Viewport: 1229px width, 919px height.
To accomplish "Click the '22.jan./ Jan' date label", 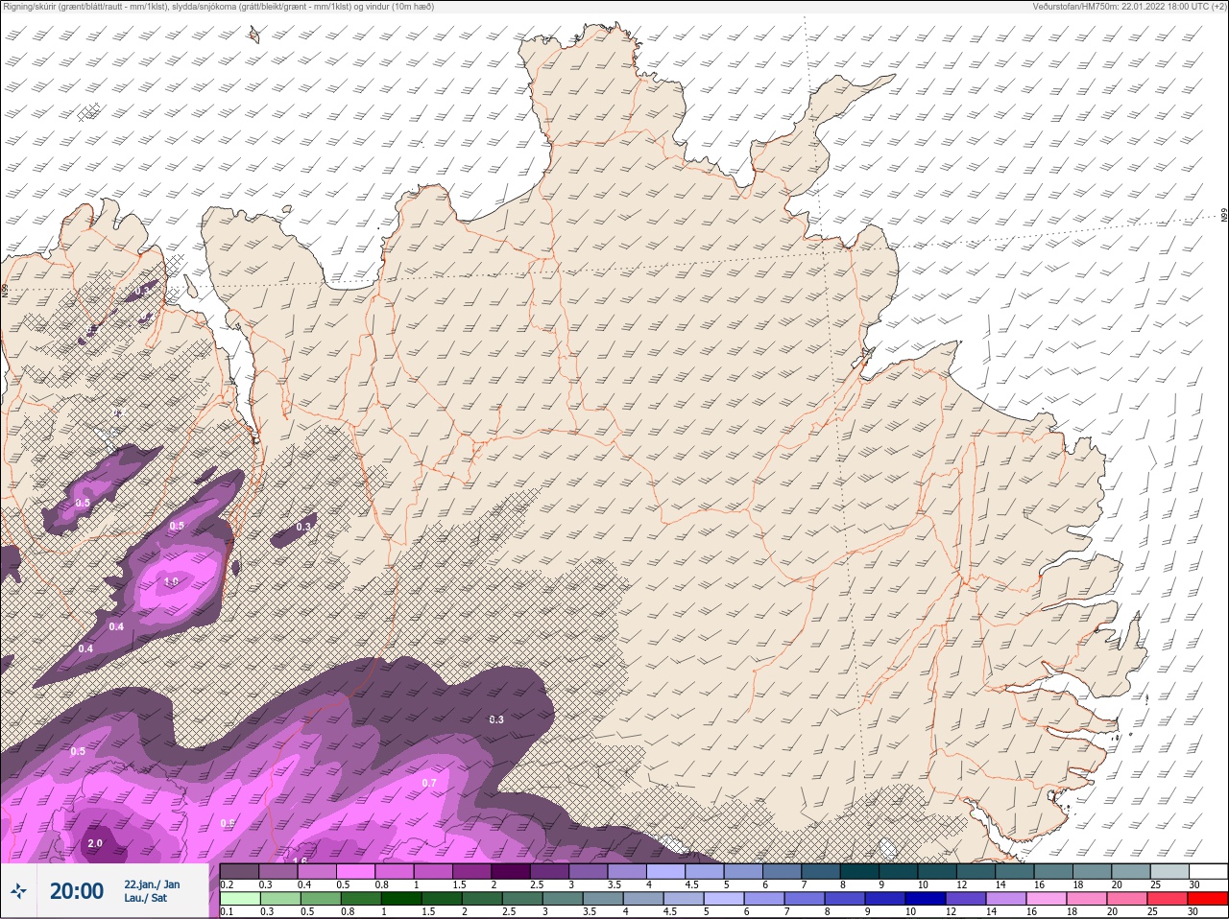I will pyautogui.click(x=152, y=884).
